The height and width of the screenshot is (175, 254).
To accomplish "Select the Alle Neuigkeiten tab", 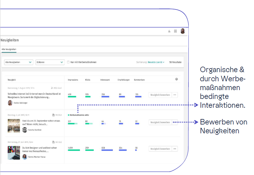I will tap(9, 49).
